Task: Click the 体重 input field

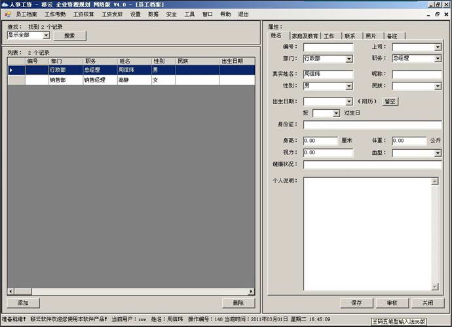Action: pos(409,141)
